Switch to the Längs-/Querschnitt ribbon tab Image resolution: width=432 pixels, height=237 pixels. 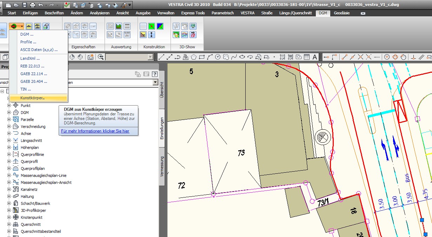pos(296,13)
